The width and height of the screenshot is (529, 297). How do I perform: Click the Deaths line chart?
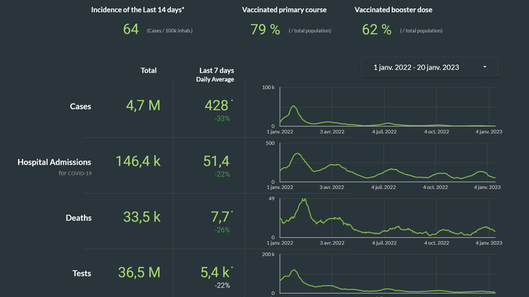(x=387, y=219)
